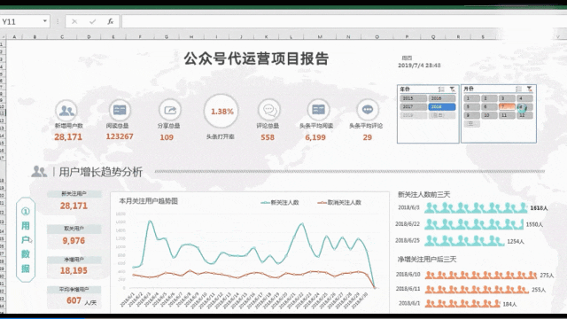This screenshot has height=319, width=567.
Task: Select month 1 in the 月份 slicer
Action: (x=472, y=98)
